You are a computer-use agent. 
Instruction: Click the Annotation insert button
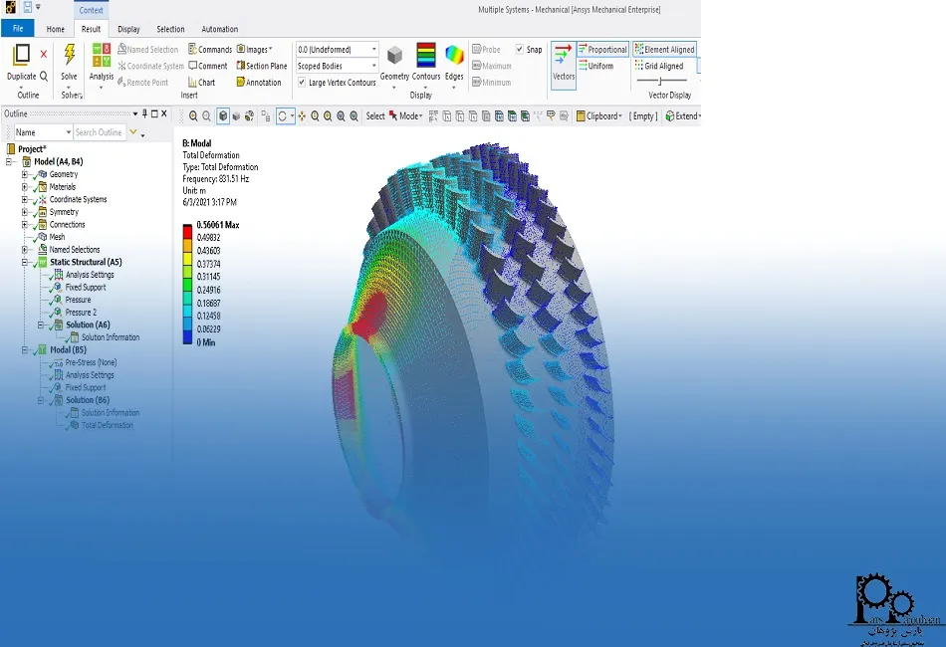click(x=258, y=83)
